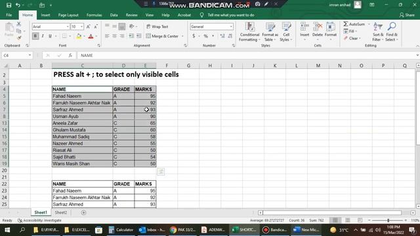Click the Format Painter brush icon
Image resolution: width=420 pixels, height=236 pixels.
click(19, 38)
